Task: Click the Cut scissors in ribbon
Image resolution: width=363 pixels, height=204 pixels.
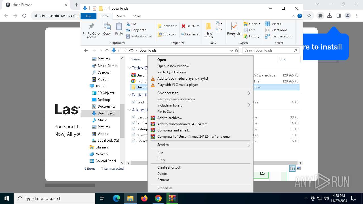Action: pyautogui.click(x=132, y=24)
